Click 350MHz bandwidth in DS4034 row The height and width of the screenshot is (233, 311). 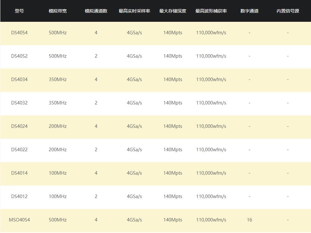click(58, 79)
